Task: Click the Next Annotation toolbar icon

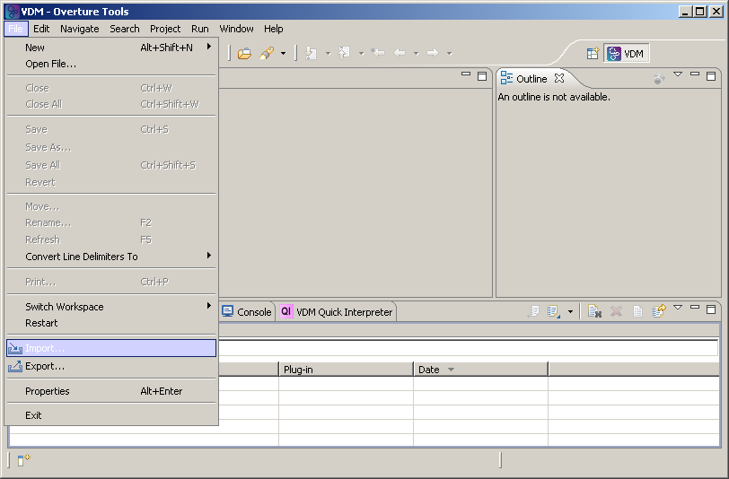Action: point(311,54)
